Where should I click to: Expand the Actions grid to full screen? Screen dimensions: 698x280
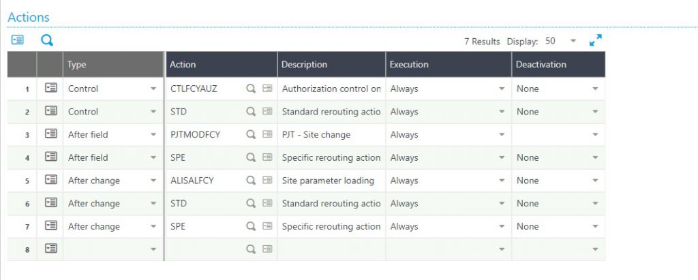pos(595,40)
